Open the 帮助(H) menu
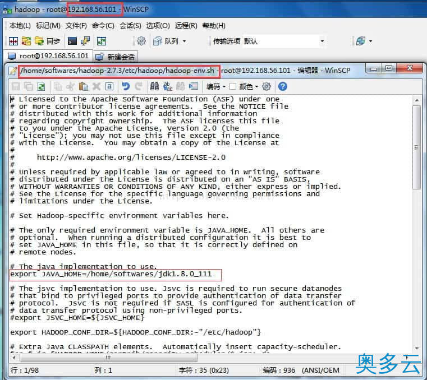 click(214, 26)
